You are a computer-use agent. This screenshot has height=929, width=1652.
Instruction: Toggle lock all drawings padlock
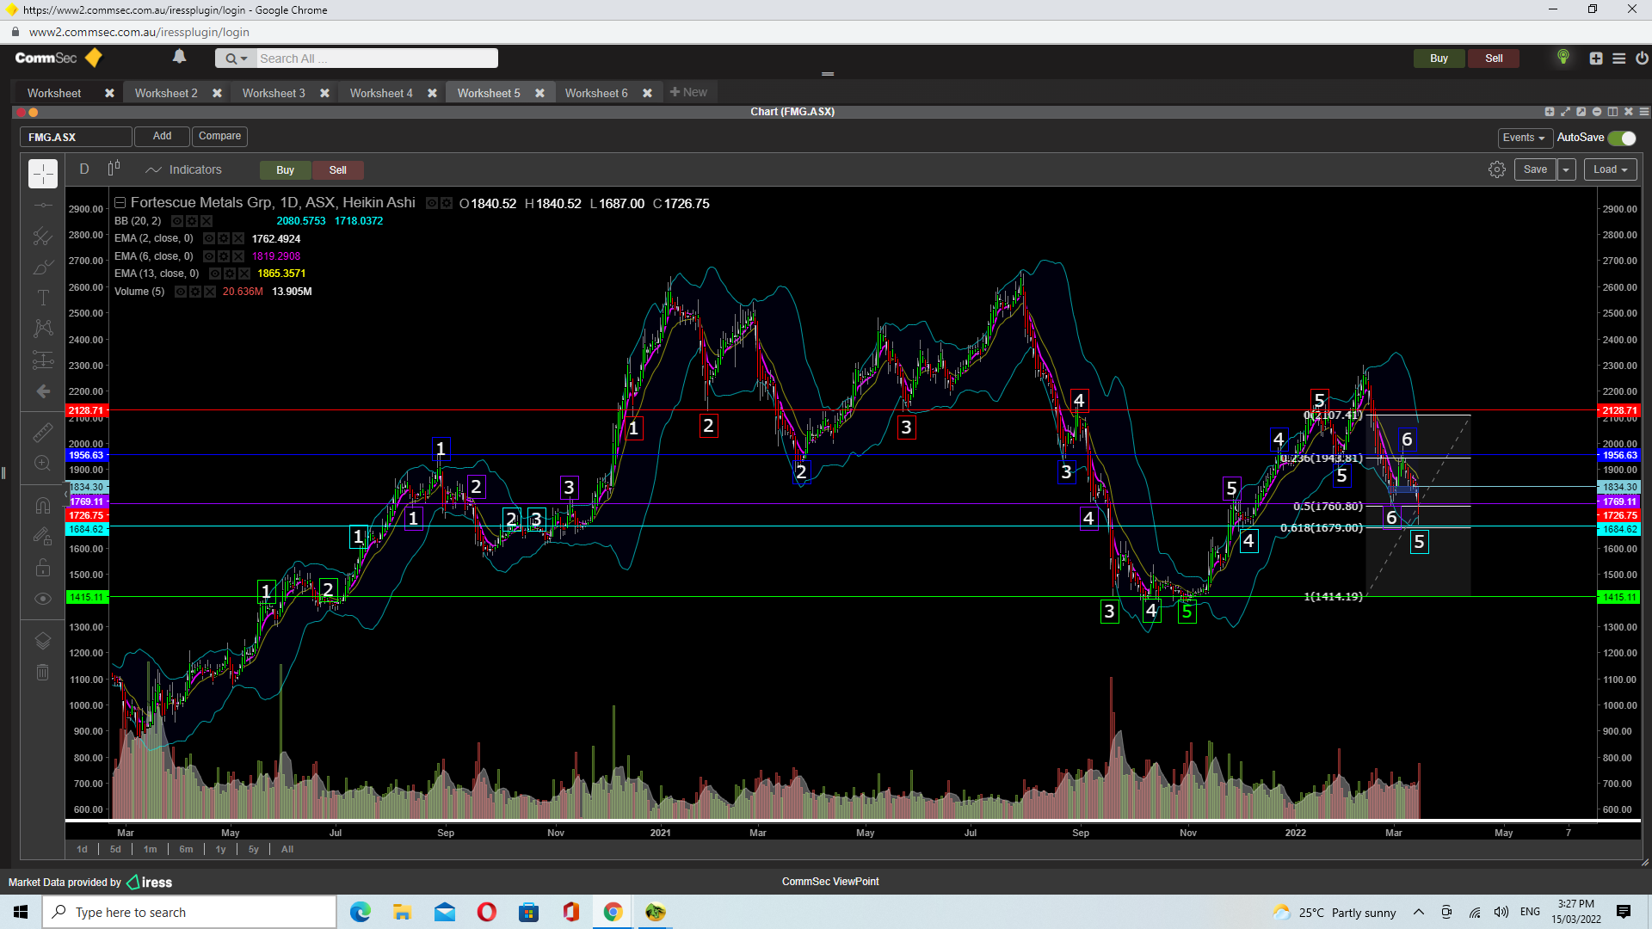pos(43,568)
